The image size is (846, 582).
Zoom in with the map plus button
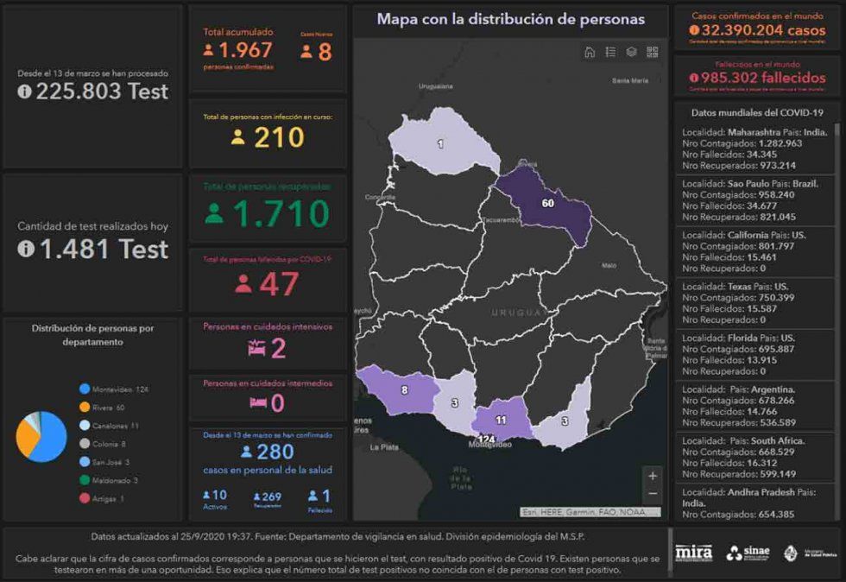(652, 476)
